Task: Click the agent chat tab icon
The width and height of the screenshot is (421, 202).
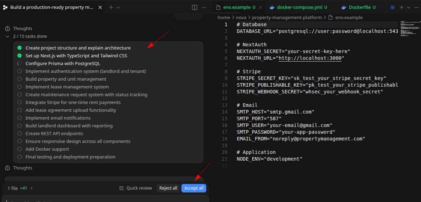Action: coord(5,7)
